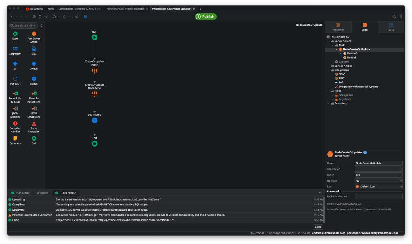This screenshot has width=412, height=244.
Task: Select the End node on canvas
Action: tap(94, 144)
